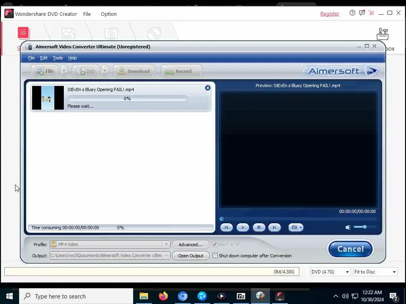Open the Aimersoft File menu

pyautogui.click(x=31, y=58)
